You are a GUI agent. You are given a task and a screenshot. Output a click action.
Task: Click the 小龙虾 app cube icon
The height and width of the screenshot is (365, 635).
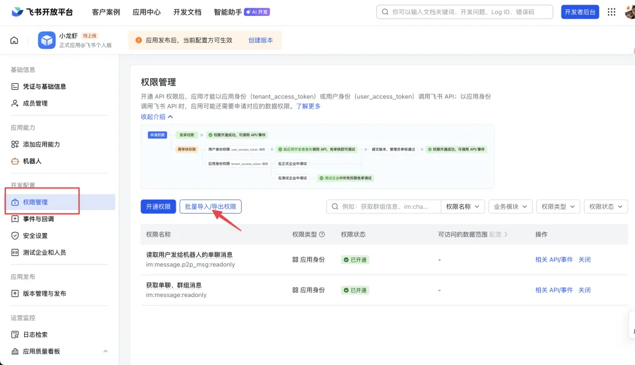46,40
